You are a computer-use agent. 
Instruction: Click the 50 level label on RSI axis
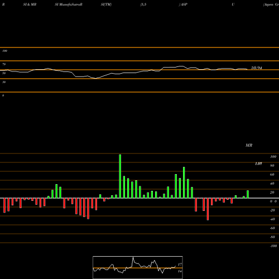click(x=4, y=73)
